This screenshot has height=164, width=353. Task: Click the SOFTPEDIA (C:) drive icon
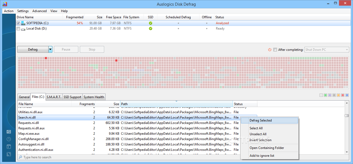click(x=23, y=23)
